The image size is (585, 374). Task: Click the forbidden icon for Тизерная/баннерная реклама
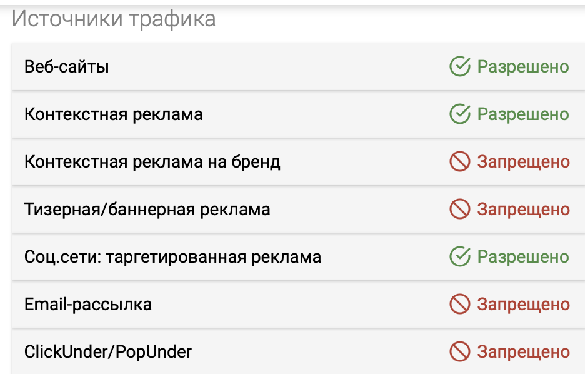460,209
